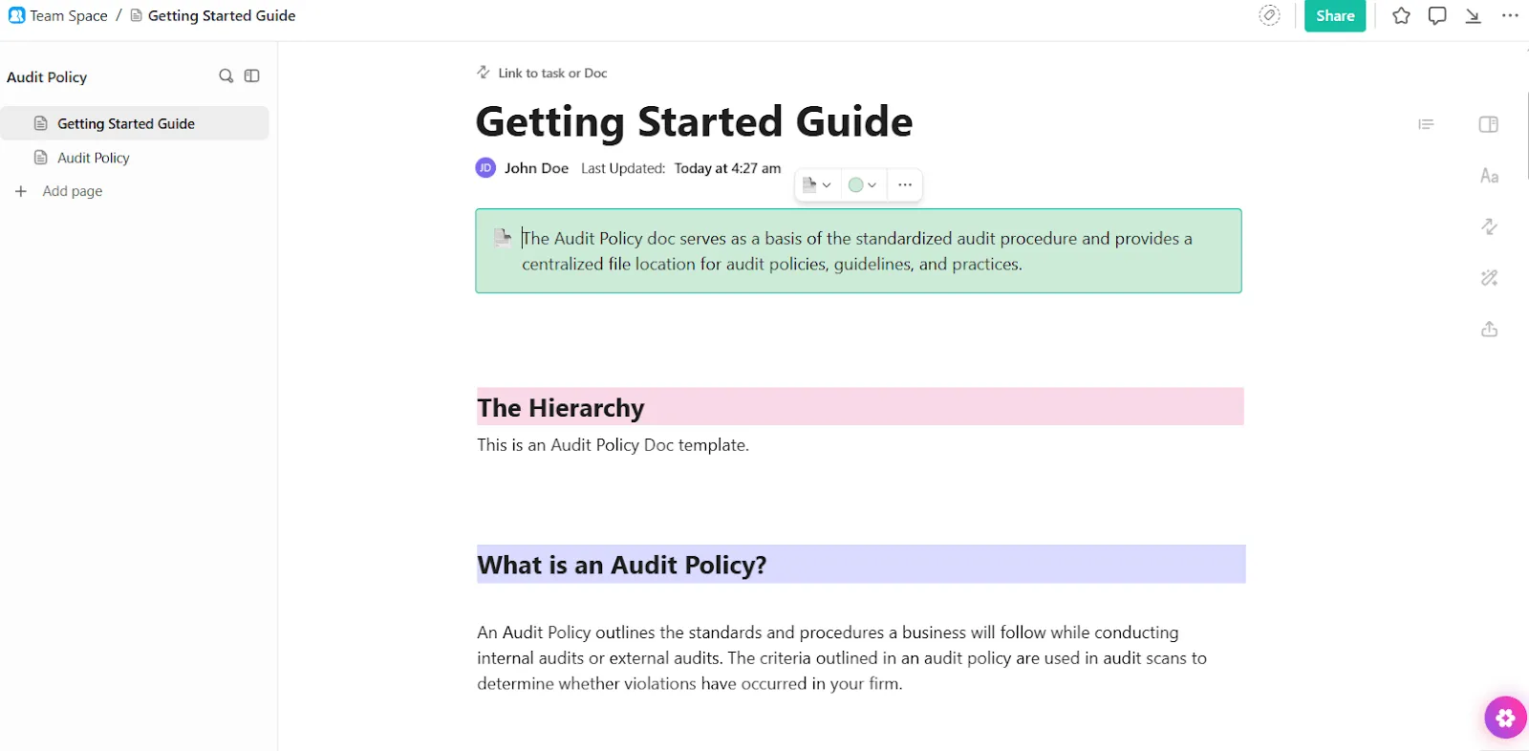Open the typography Aa settings
This screenshot has width=1529, height=751.
click(1489, 176)
